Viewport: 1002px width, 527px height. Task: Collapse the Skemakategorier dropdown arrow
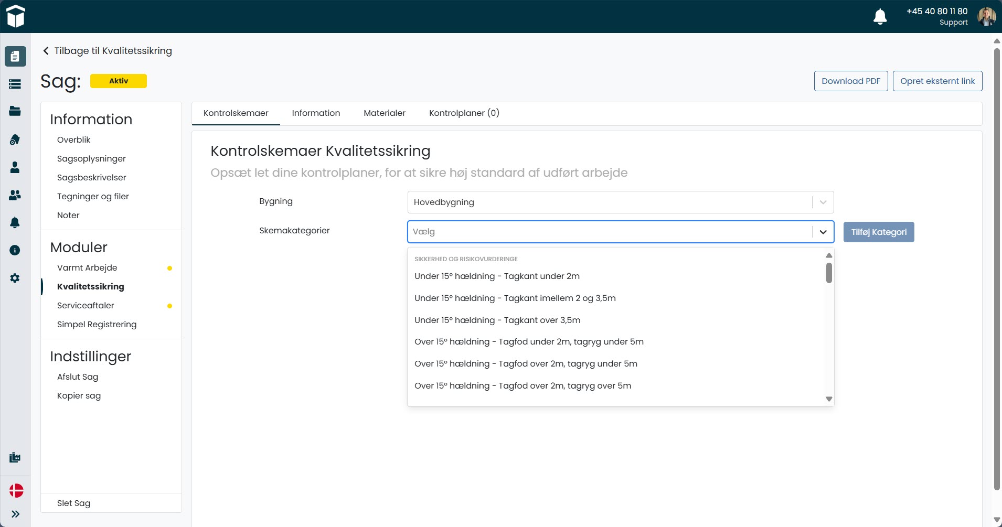(823, 232)
